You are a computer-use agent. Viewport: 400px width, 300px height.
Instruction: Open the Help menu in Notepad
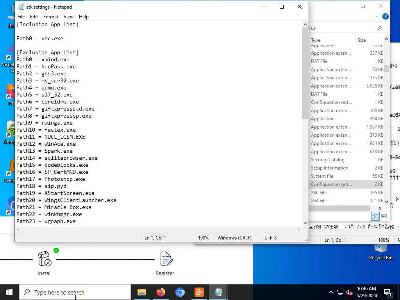click(84, 16)
